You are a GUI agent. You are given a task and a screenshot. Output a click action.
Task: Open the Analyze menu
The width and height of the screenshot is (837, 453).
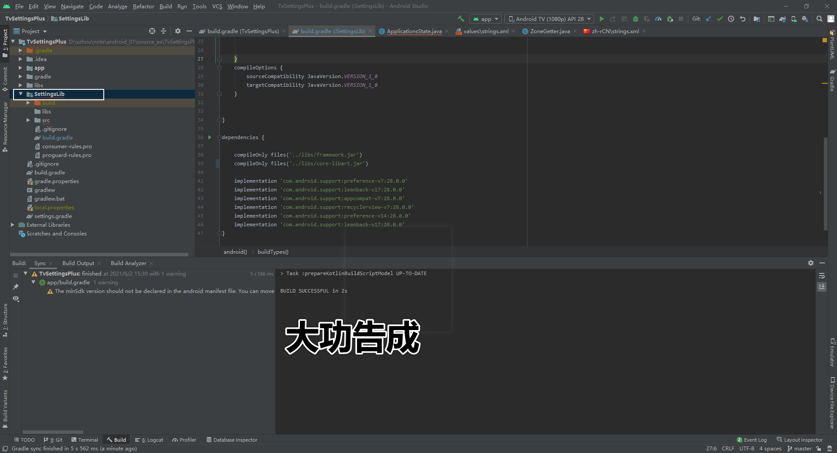pyautogui.click(x=118, y=6)
